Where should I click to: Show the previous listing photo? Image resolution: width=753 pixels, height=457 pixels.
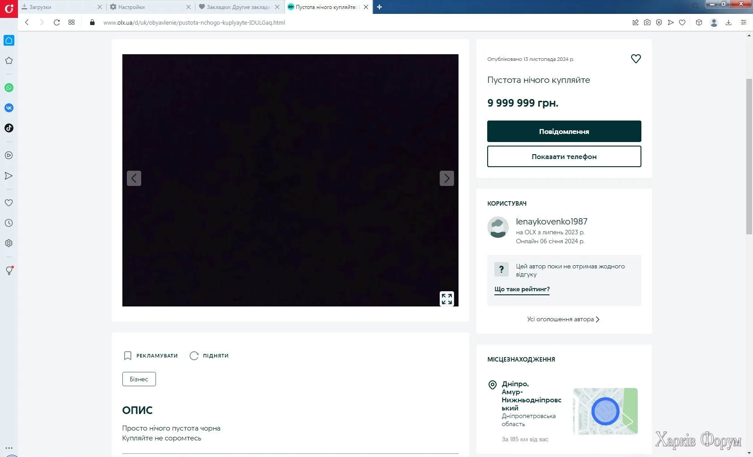click(x=134, y=178)
